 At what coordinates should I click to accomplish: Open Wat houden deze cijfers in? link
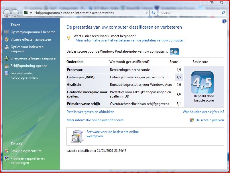tap(203, 112)
